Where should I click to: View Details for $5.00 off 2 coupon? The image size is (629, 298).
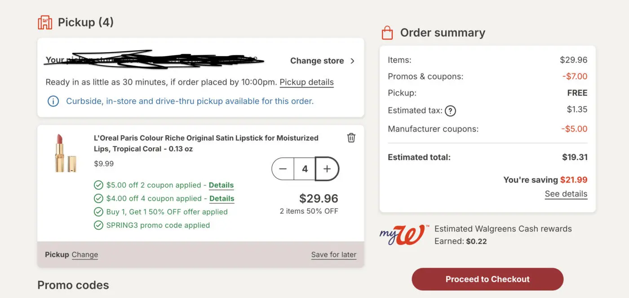(221, 185)
